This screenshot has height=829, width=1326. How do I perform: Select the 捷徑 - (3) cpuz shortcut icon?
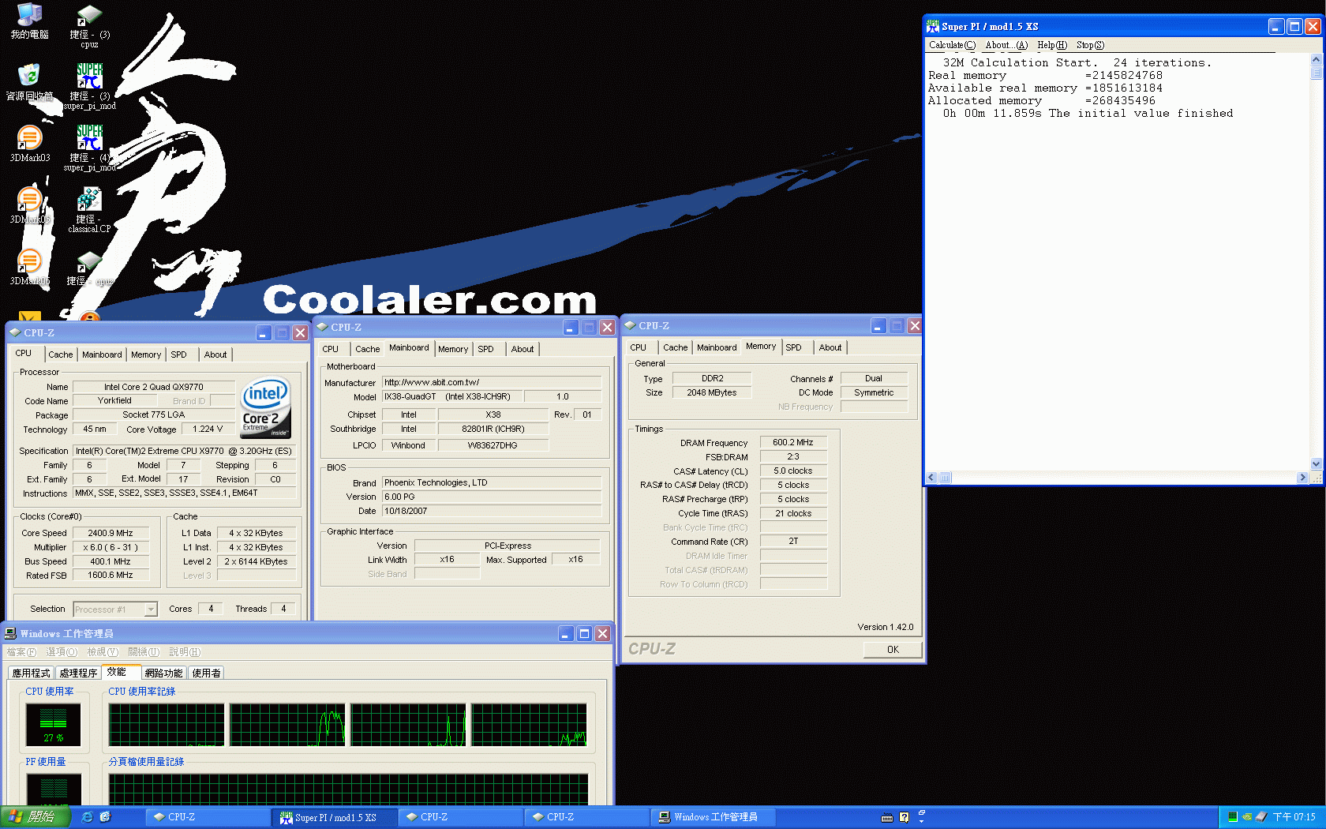point(89,26)
